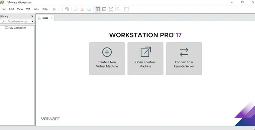Toggle the Show Library sidebar icon

pyautogui.click(x=98, y=9)
